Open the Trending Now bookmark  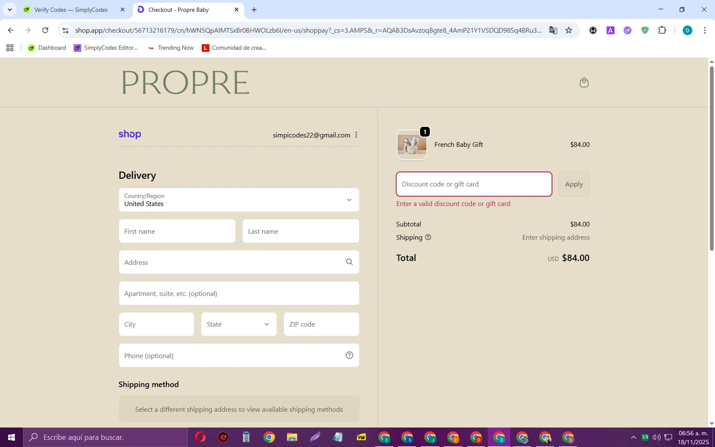[171, 48]
